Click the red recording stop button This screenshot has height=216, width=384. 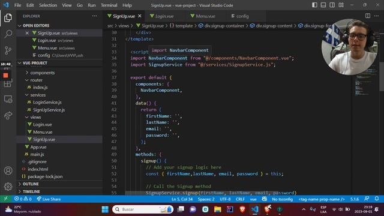click(x=5, y=76)
